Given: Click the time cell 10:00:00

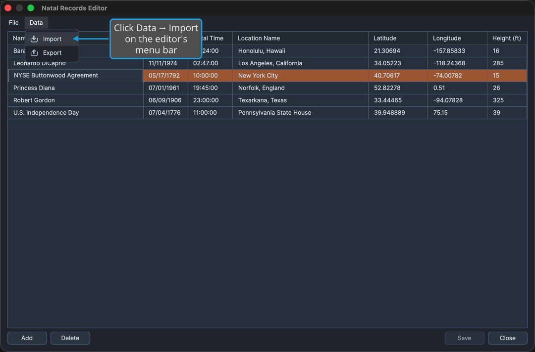Looking at the screenshot, I should tap(210, 76).
